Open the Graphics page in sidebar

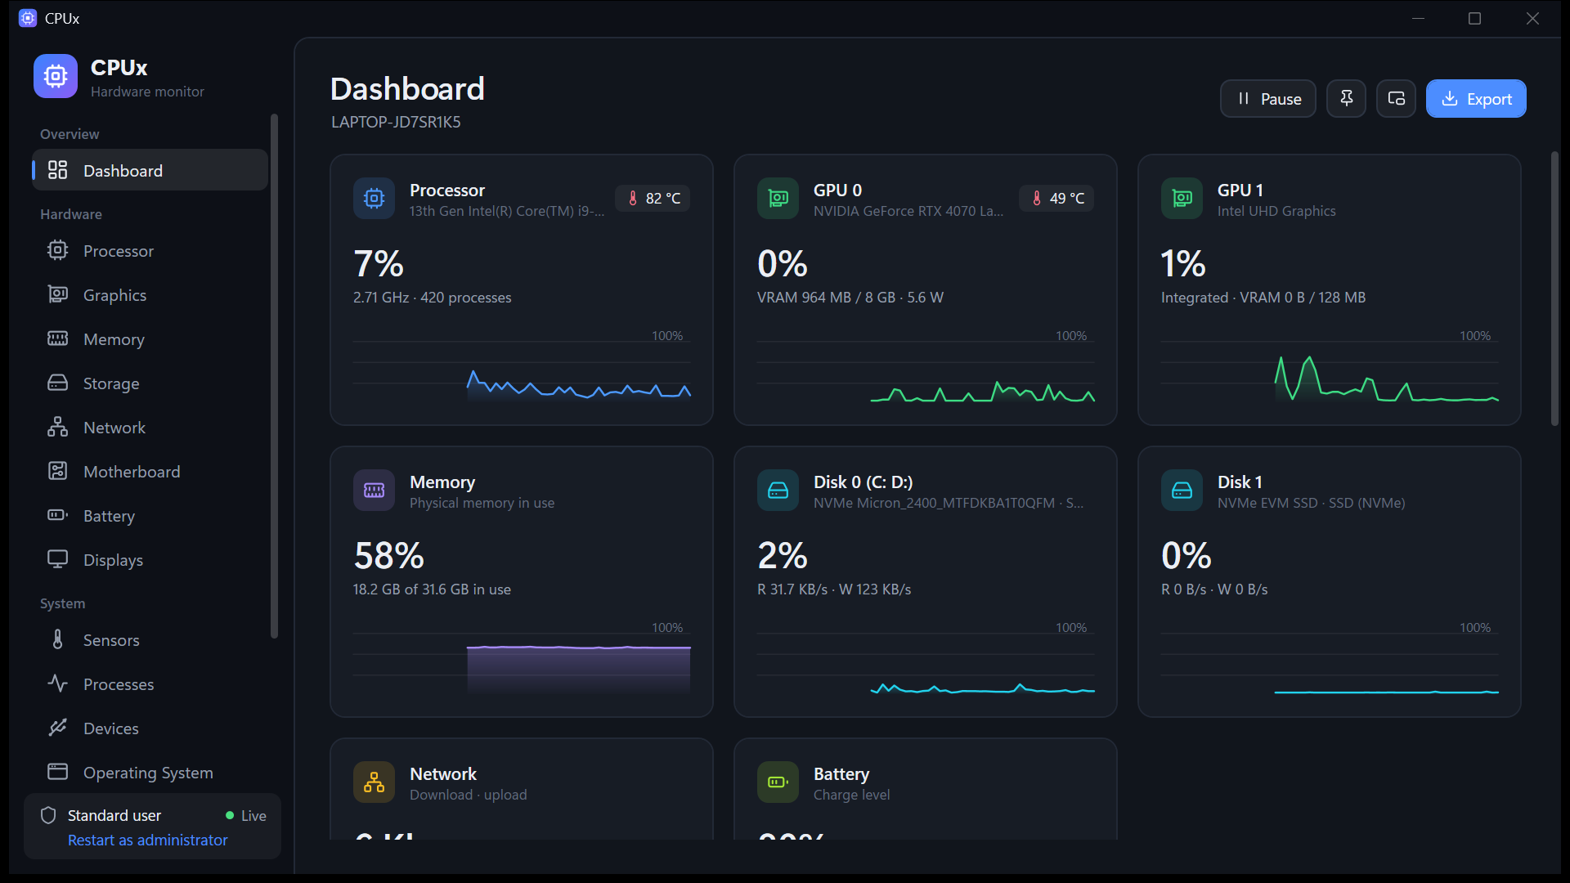point(150,294)
